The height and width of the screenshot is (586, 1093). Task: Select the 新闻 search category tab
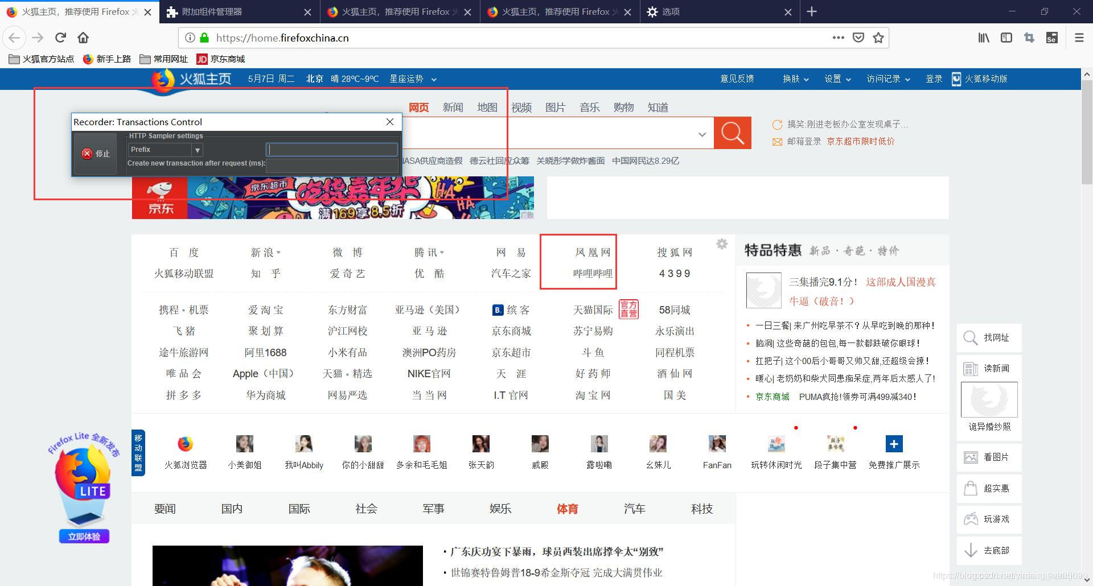[453, 108]
